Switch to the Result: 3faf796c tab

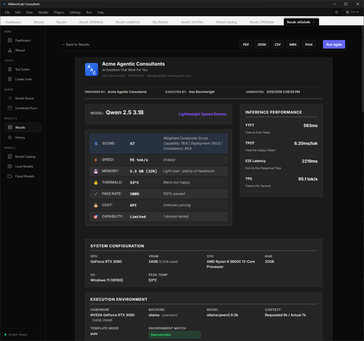click(192, 22)
